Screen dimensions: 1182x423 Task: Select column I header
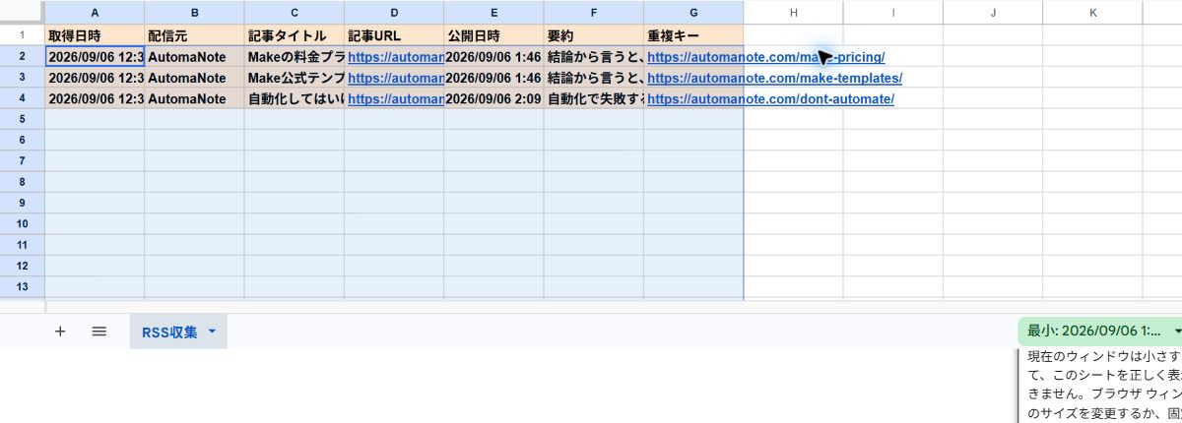click(893, 12)
